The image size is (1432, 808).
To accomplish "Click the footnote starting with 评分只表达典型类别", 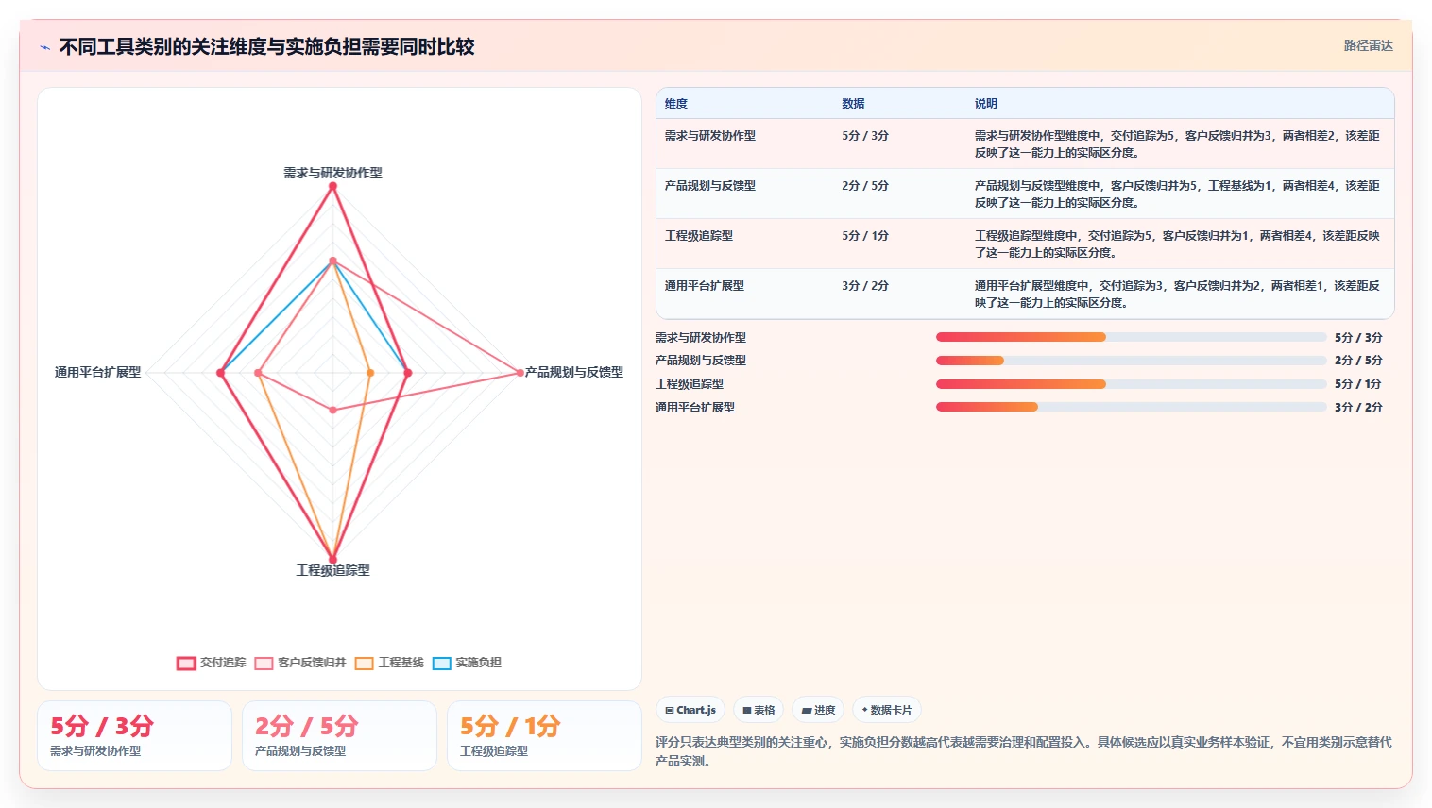I will (1024, 751).
